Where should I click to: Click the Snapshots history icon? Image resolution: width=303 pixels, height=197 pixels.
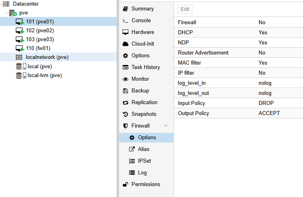(x=125, y=114)
